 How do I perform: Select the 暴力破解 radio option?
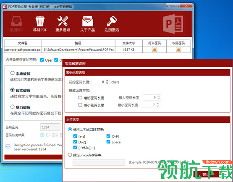(x=12, y=107)
